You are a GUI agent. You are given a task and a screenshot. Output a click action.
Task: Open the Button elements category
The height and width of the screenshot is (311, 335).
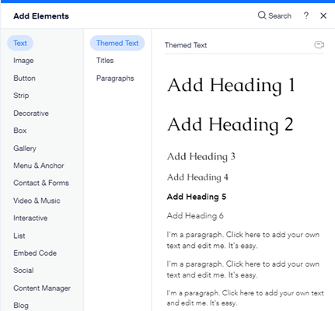pos(24,79)
